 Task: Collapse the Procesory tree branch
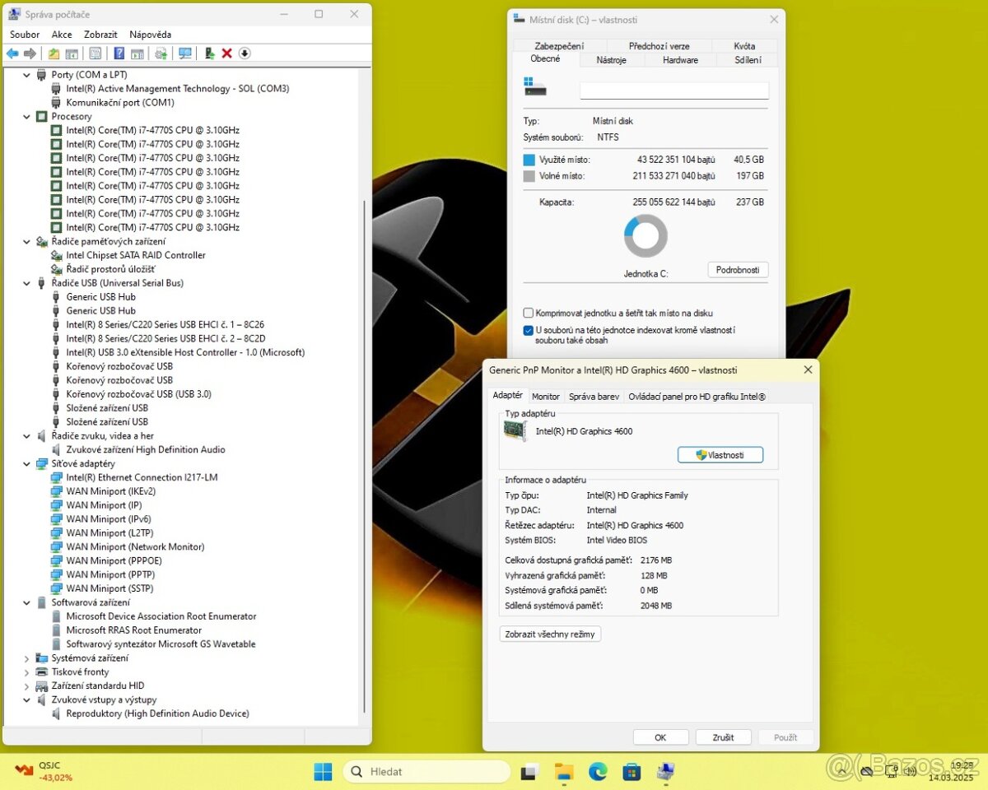[x=26, y=116]
